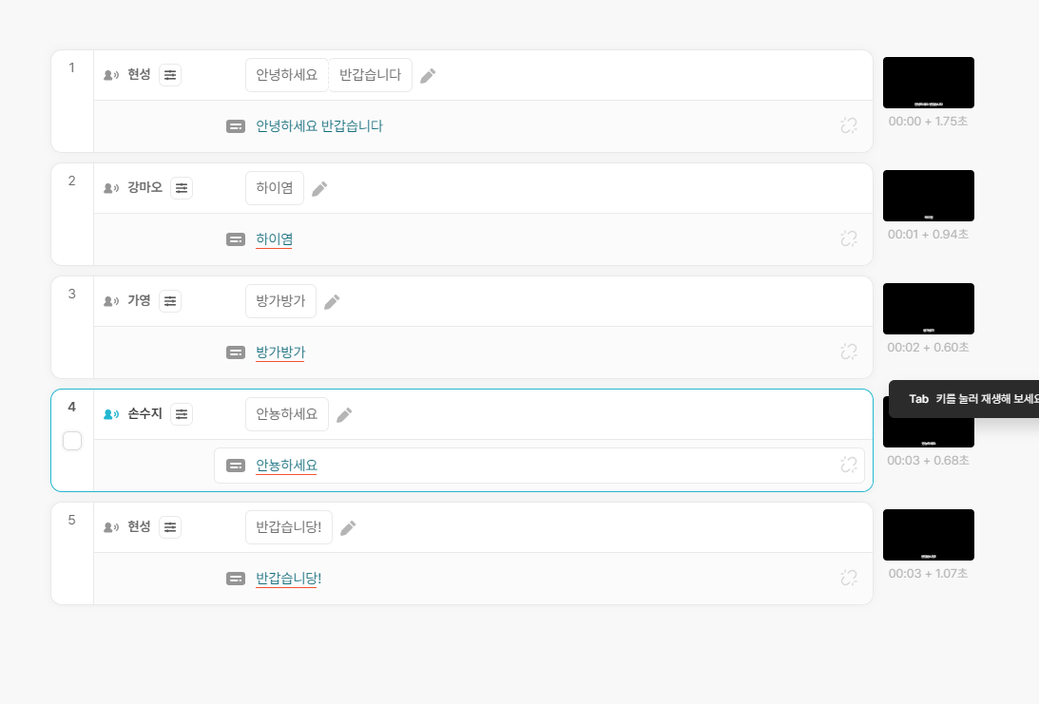Click the pencil edit icon next to 반갑습니다
Viewport: 1039px width, 704px height.
click(428, 75)
